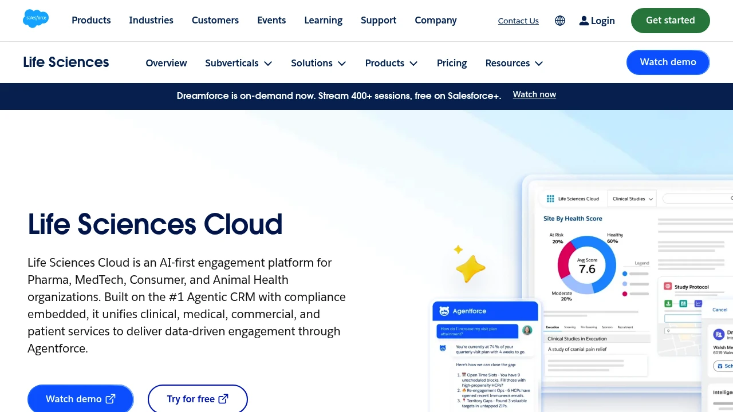The image size is (733, 412).
Task: Click the hero Watch demo button
Action: tap(81, 399)
